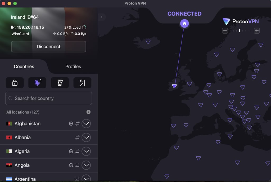Click the Spain server map marker
This screenshot has height=182, width=271.
click(186, 125)
